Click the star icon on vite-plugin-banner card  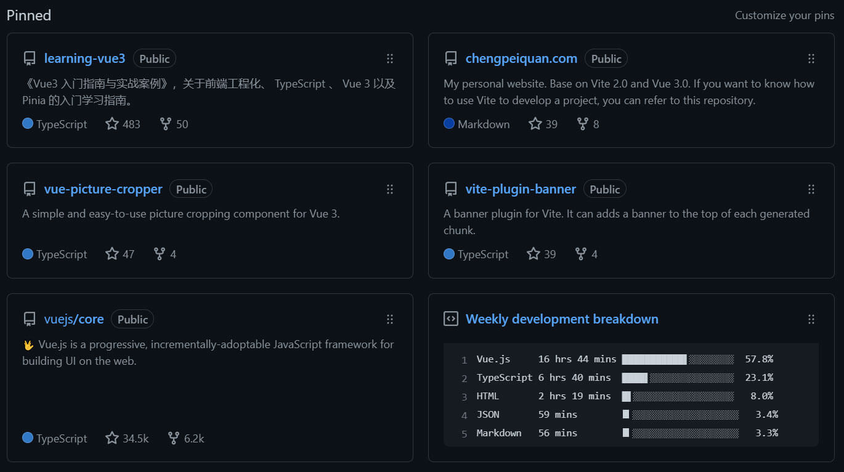point(533,254)
